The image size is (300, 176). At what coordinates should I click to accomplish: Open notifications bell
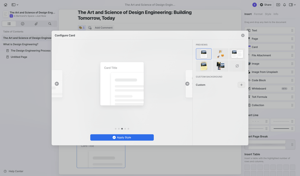(x=285, y=5)
